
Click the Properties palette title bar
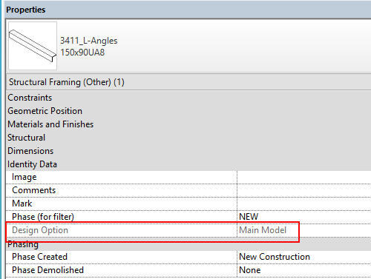point(188,10)
